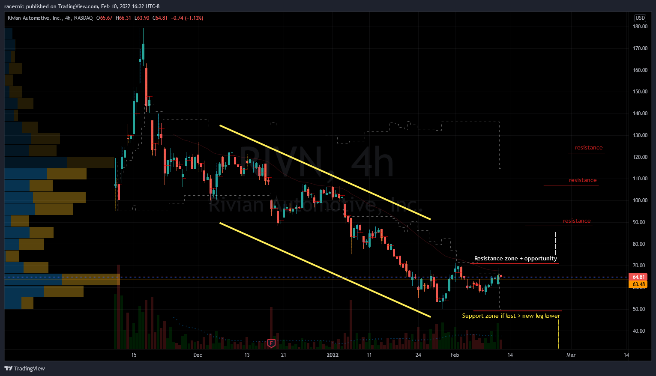Click the 24 date label on the time axis
Viewport: 656px width, 376px height.
pos(419,355)
